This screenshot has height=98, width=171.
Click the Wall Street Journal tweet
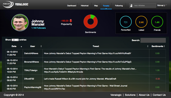click(x=86, y=87)
